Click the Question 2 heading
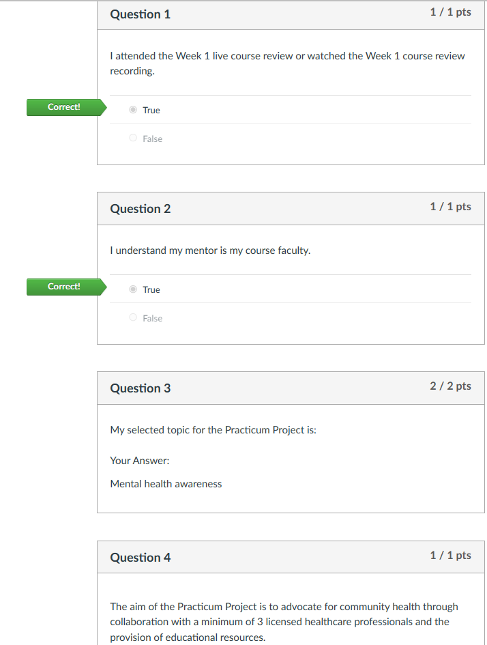This screenshot has width=487, height=645. (141, 209)
